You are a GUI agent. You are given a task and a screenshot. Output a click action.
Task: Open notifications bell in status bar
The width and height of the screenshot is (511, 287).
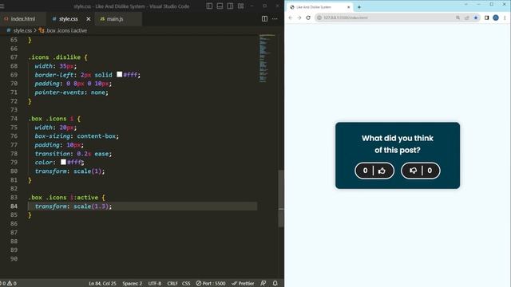coord(275,284)
